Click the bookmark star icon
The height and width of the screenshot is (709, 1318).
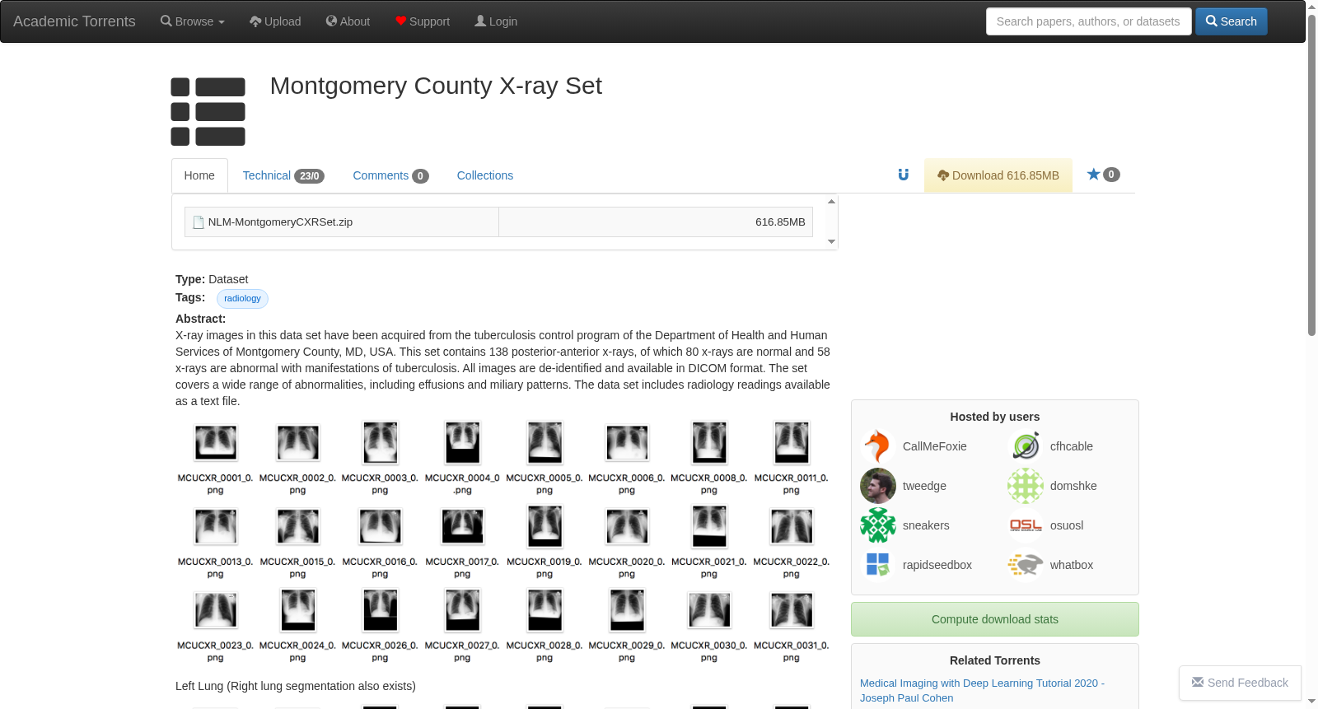click(1094, 175)
